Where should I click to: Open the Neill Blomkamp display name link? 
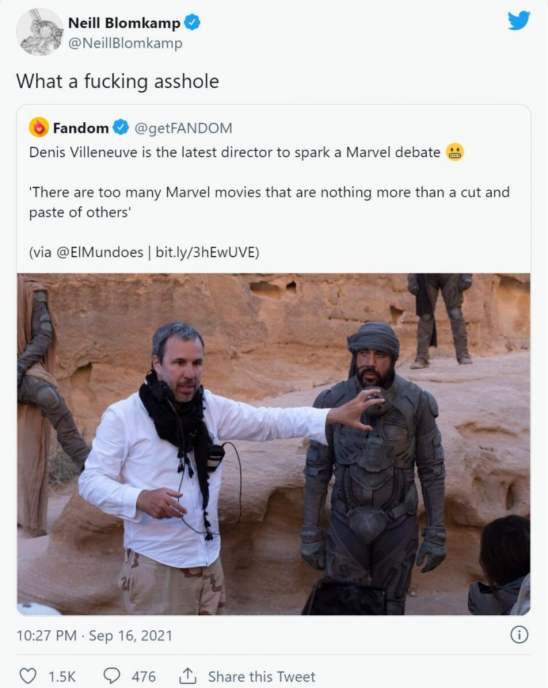(x=124, y=23)
